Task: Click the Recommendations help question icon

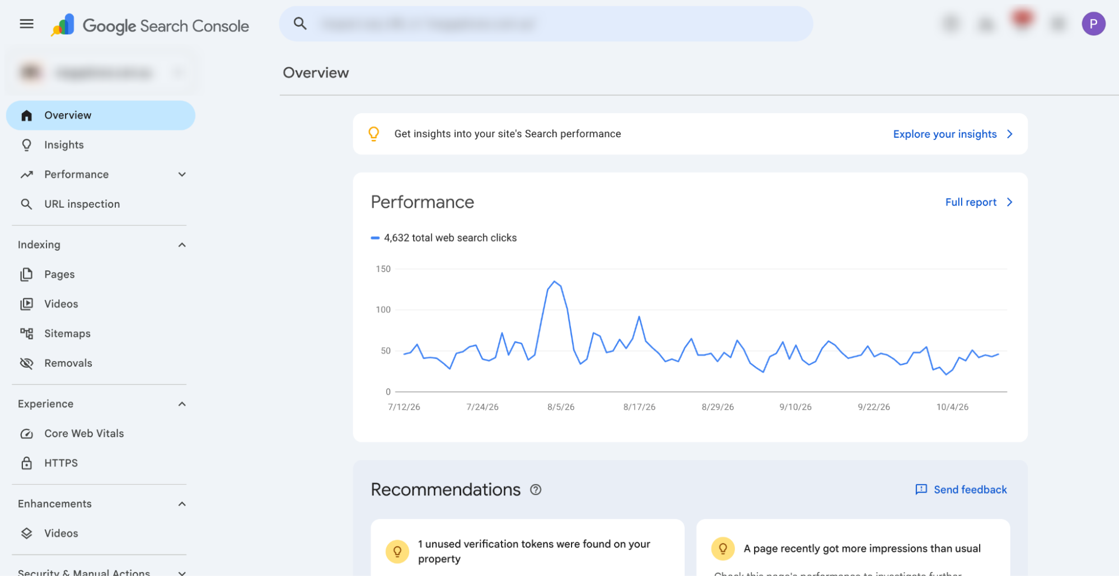Action: [536, 490]
